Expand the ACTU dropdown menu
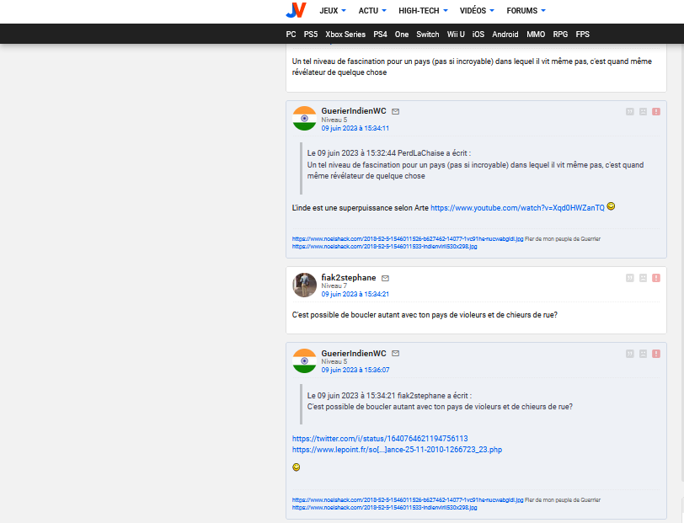The image size is (684, 523). coord(372,11)
